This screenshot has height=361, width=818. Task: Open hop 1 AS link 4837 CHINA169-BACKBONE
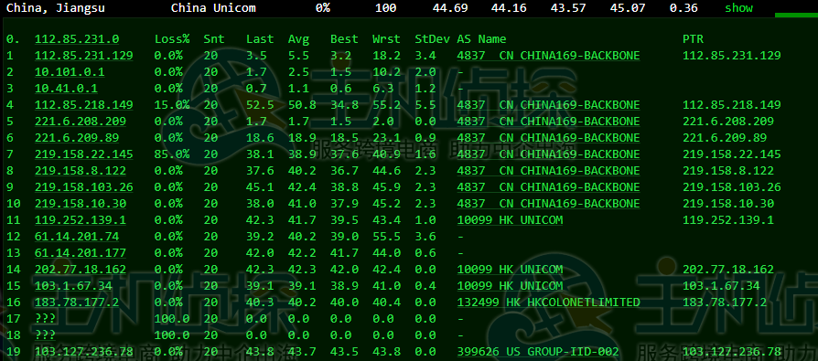(548, 56)
